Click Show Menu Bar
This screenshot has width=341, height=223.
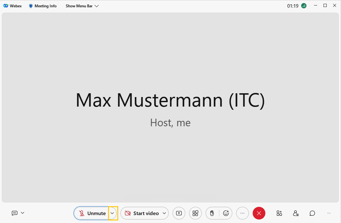point(82,6)
